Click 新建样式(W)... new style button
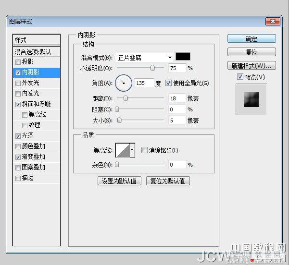 (x=251, y=65)
